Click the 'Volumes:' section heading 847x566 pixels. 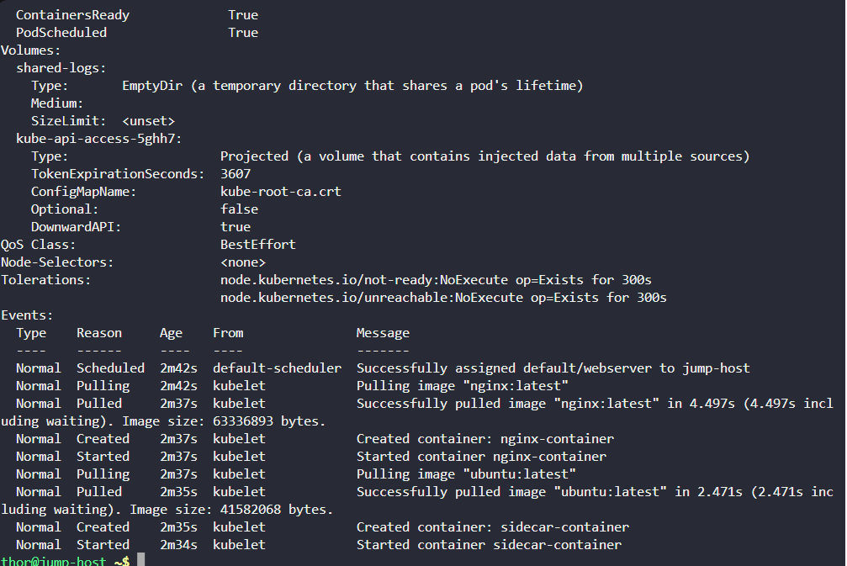31,50
